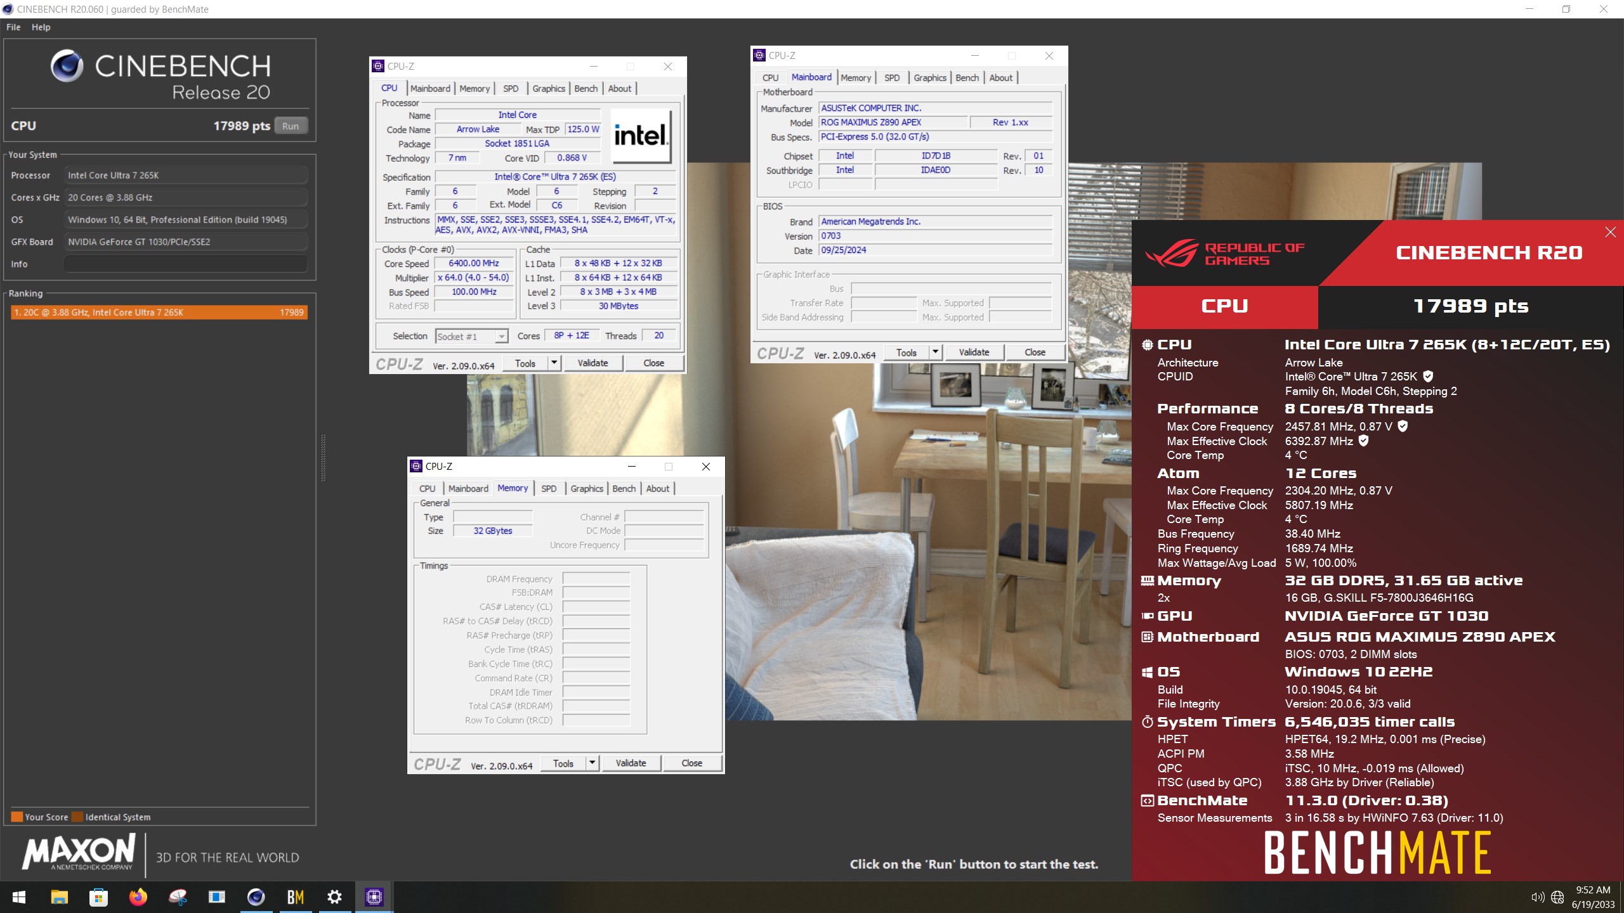Open SPD tab in top-left CPU-Z window
The image size is (1624, 913).
tap(511, 89)
